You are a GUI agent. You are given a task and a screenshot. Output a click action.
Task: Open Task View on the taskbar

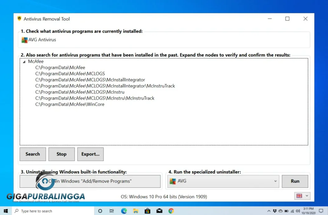click(112, 211)
